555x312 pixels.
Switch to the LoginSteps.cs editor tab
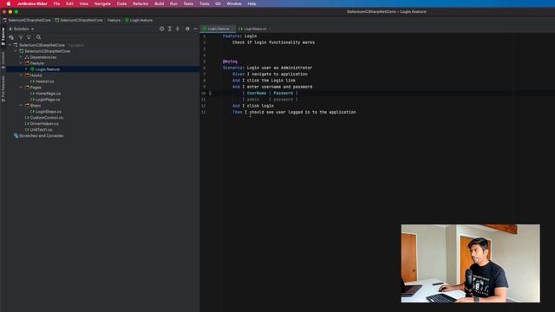(x=254, y=29)
